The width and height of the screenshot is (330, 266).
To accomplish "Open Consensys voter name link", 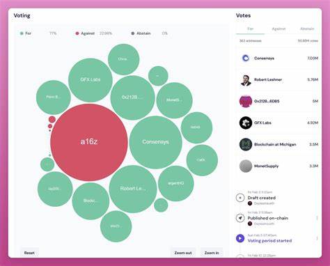I will (x=264, y=58).
